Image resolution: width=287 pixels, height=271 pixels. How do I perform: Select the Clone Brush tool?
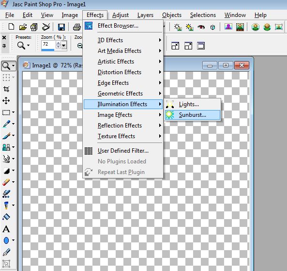pyautogui.click(x=6, y=147)
